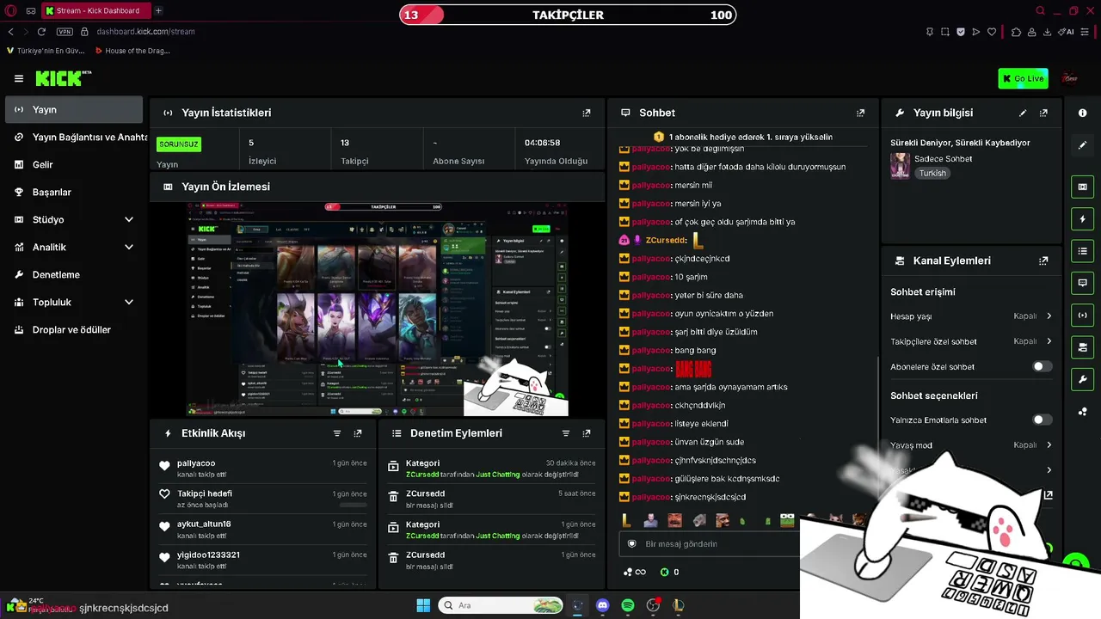Toggle the browser VPN badge

click(65, 32)
